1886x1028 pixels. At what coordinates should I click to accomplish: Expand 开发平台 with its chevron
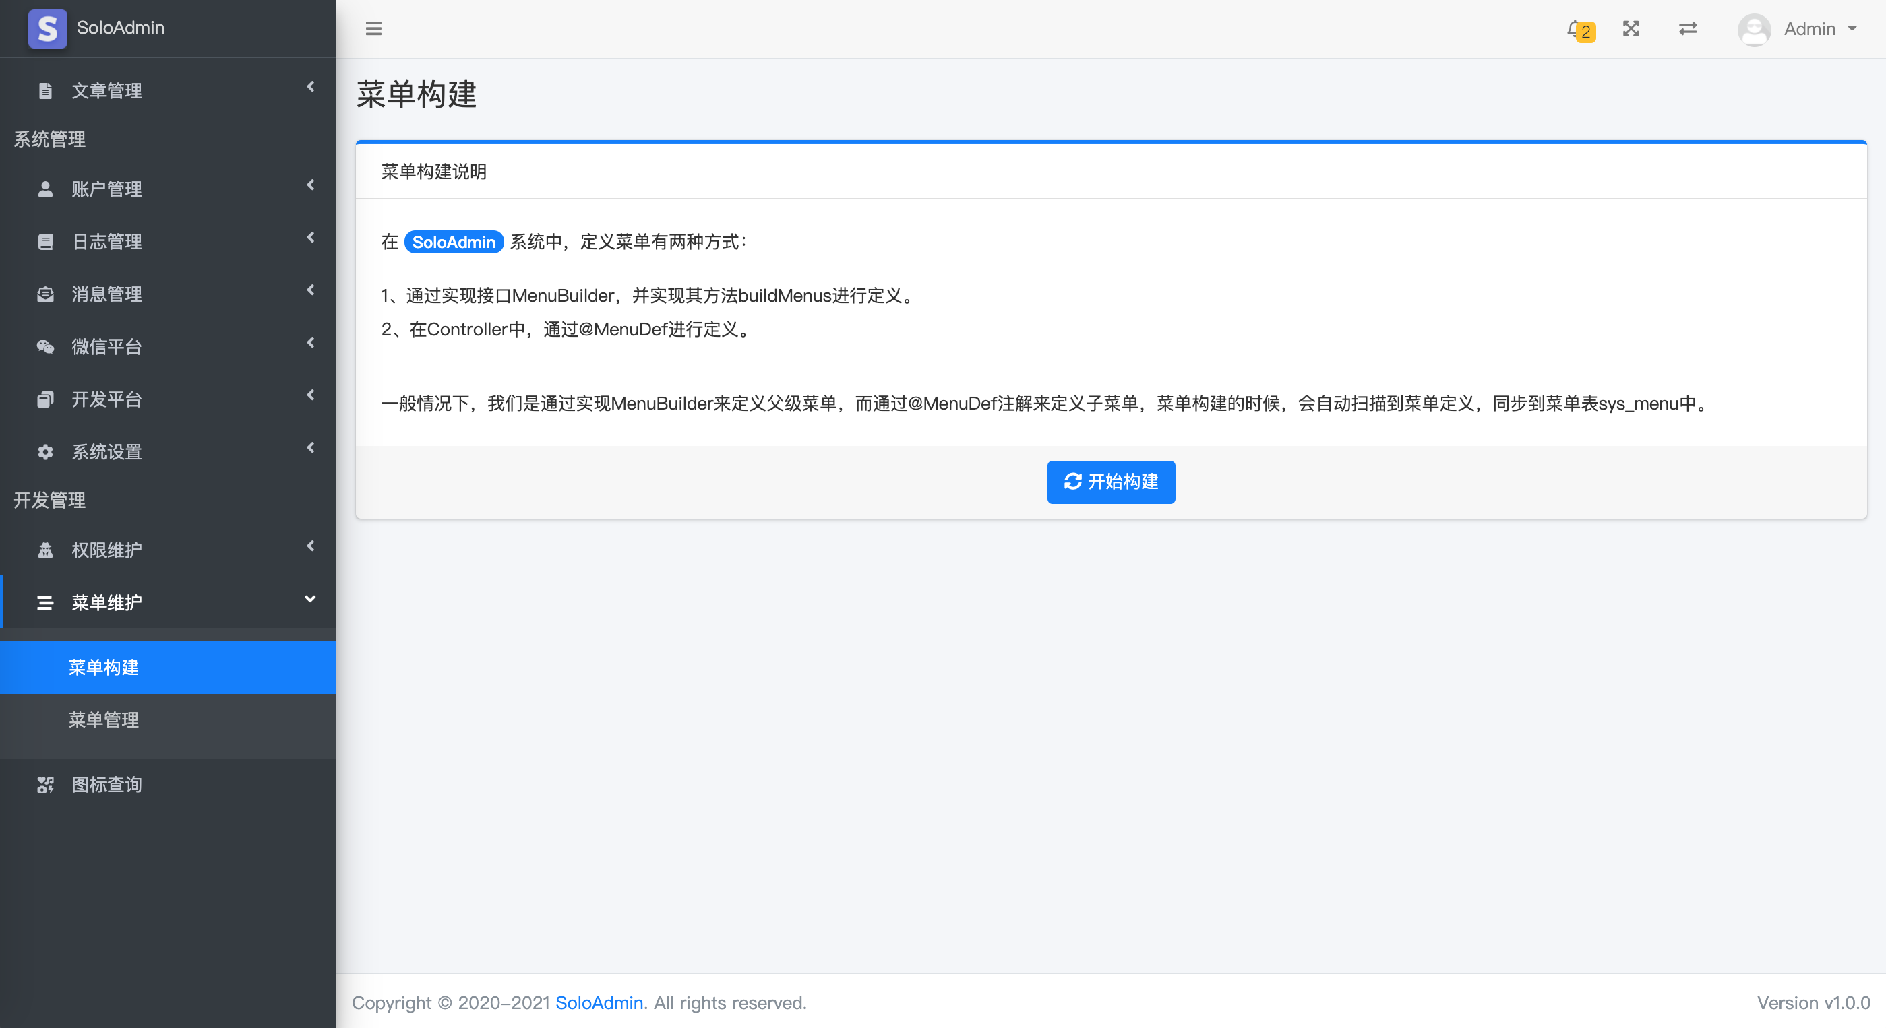click(311, 395)
